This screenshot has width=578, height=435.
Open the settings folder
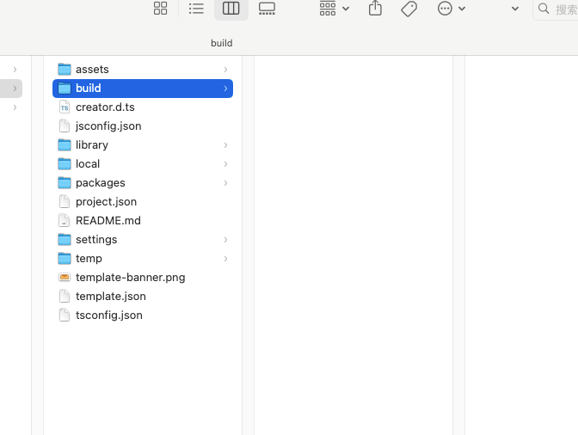point(95,240)
